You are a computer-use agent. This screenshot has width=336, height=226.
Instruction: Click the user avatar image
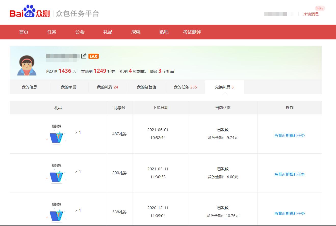(x=27, y=65)
